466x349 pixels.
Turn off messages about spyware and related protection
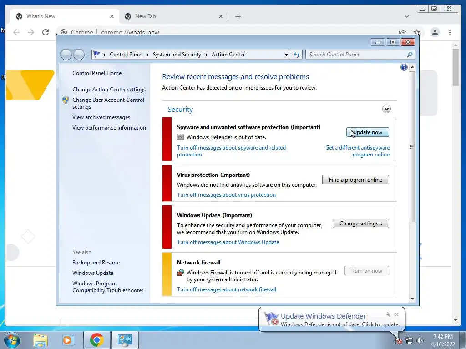click(231, 151)
